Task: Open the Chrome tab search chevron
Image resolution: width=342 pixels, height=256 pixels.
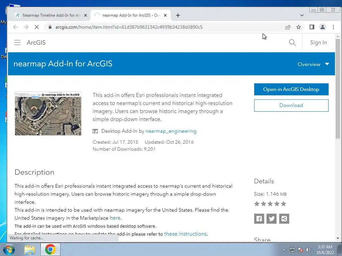Action: point(302,15)
